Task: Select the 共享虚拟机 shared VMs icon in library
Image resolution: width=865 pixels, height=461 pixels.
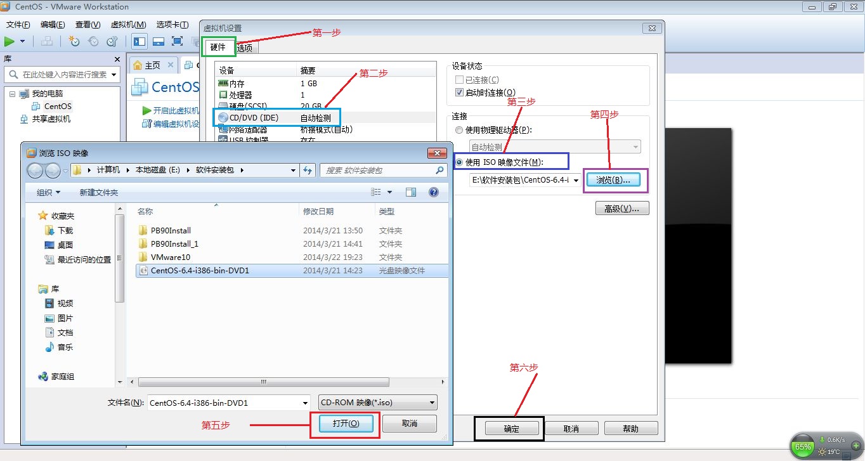Action: click(24, 119)
